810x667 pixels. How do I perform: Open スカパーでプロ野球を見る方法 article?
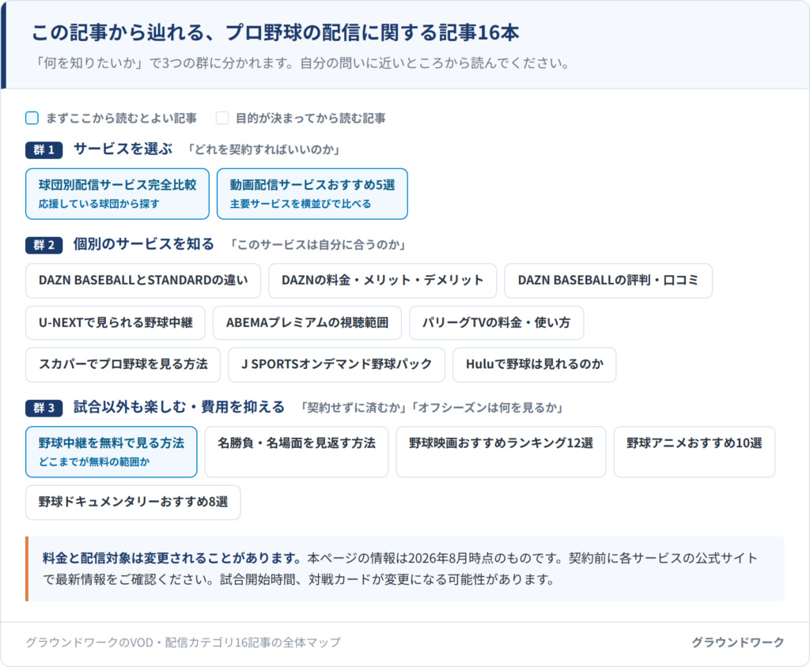tap(123, 364)
